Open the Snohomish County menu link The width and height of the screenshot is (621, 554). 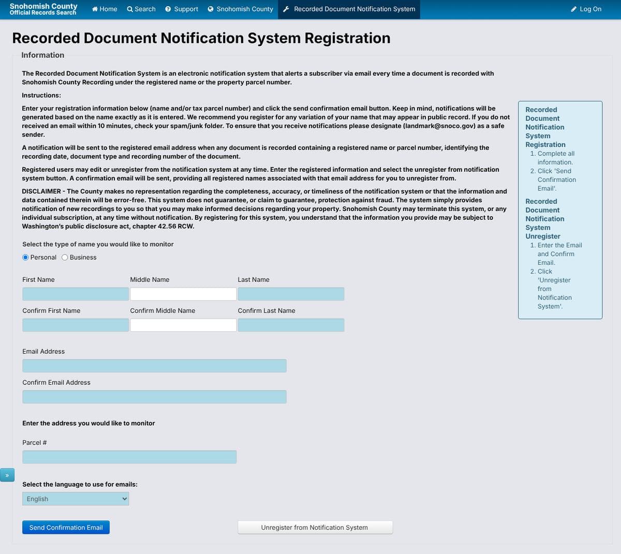(240, 9)
